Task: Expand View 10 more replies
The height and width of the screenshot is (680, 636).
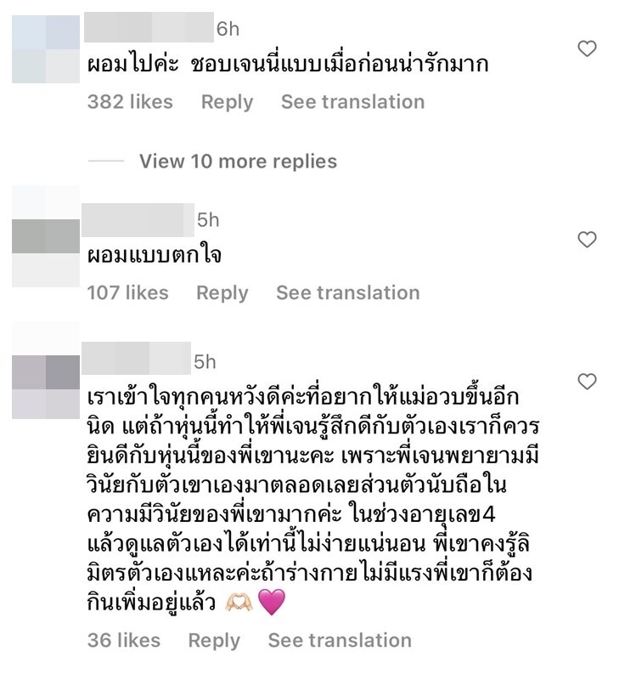Action: coord(238,161)
